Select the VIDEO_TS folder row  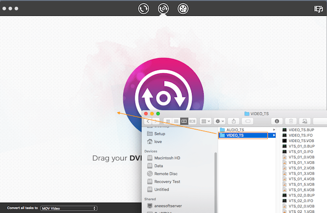coord(247,135)
